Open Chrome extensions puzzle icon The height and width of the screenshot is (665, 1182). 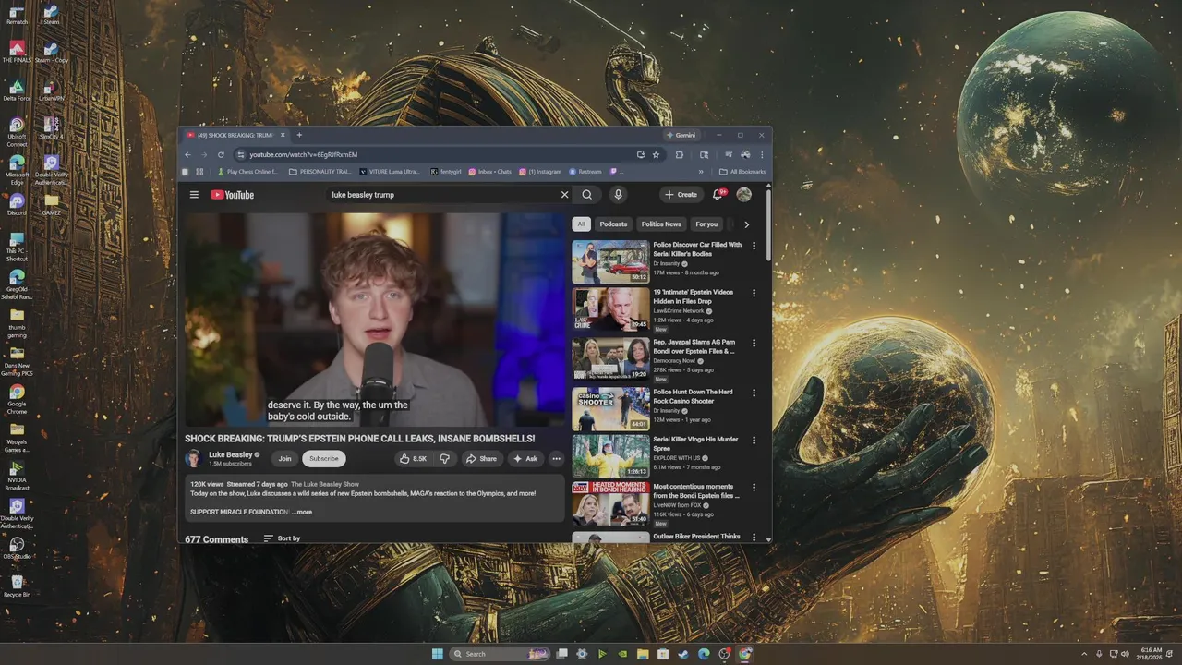coord(680,154)
